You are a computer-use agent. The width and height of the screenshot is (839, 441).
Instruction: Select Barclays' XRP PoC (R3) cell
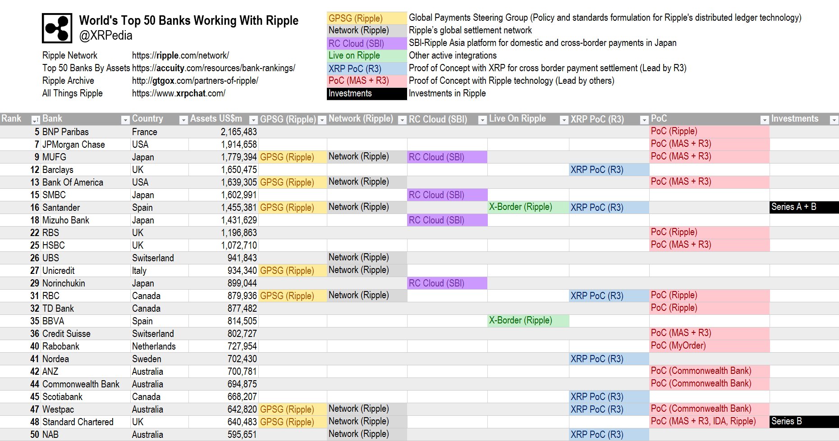tap(609, 170)
